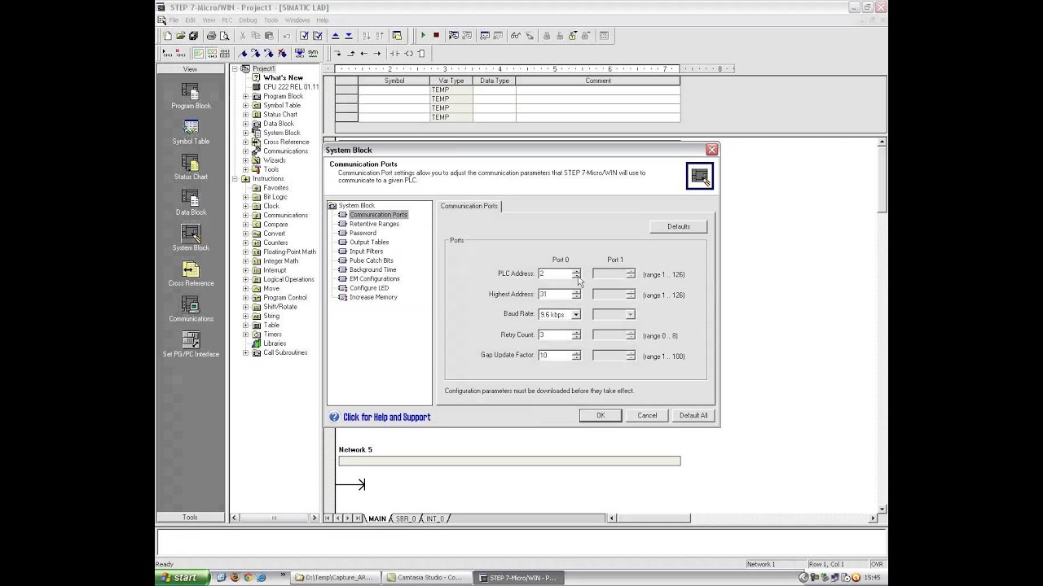Viewport: 1043px width, 586px height.
Task: Click the Tools bar at View panel bottom
Action: click(190, 518)
